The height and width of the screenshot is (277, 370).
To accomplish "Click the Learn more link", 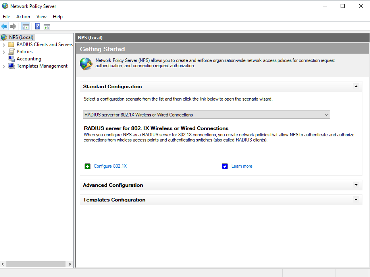I will pyautogui.click(x=242, y=166).
